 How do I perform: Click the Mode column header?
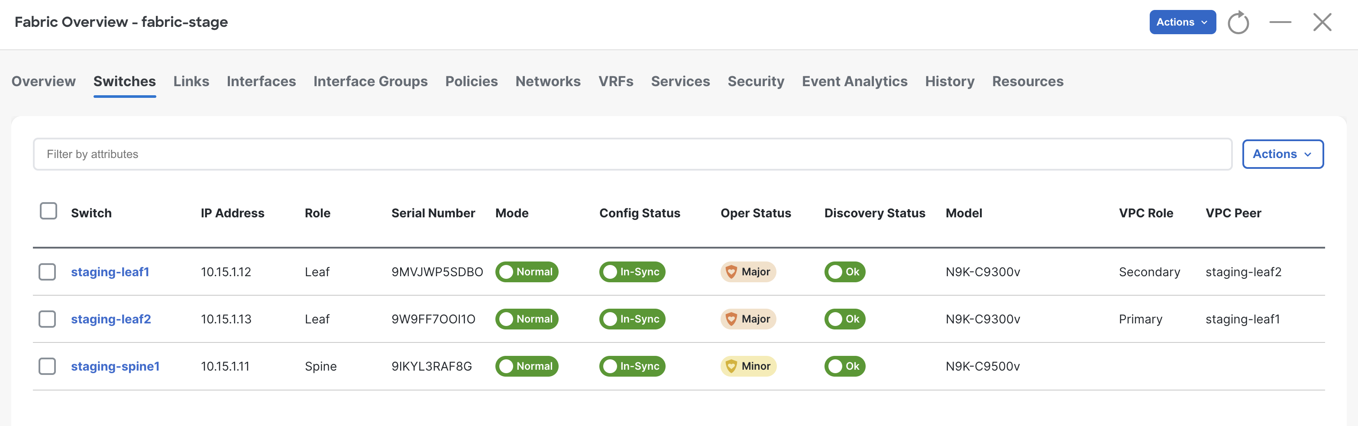coord(512,213)
